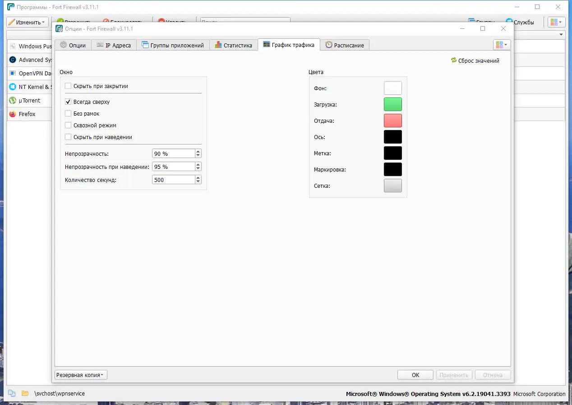The height and width of the screenshot is (405, 572).
Task: Enable Скрыть при наведении checkbox
Action: click(68, 137)
